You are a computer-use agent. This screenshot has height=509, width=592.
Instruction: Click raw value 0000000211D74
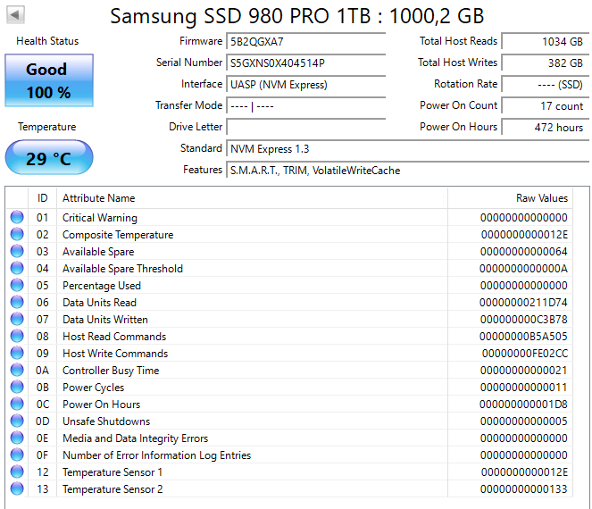point(523,303)
